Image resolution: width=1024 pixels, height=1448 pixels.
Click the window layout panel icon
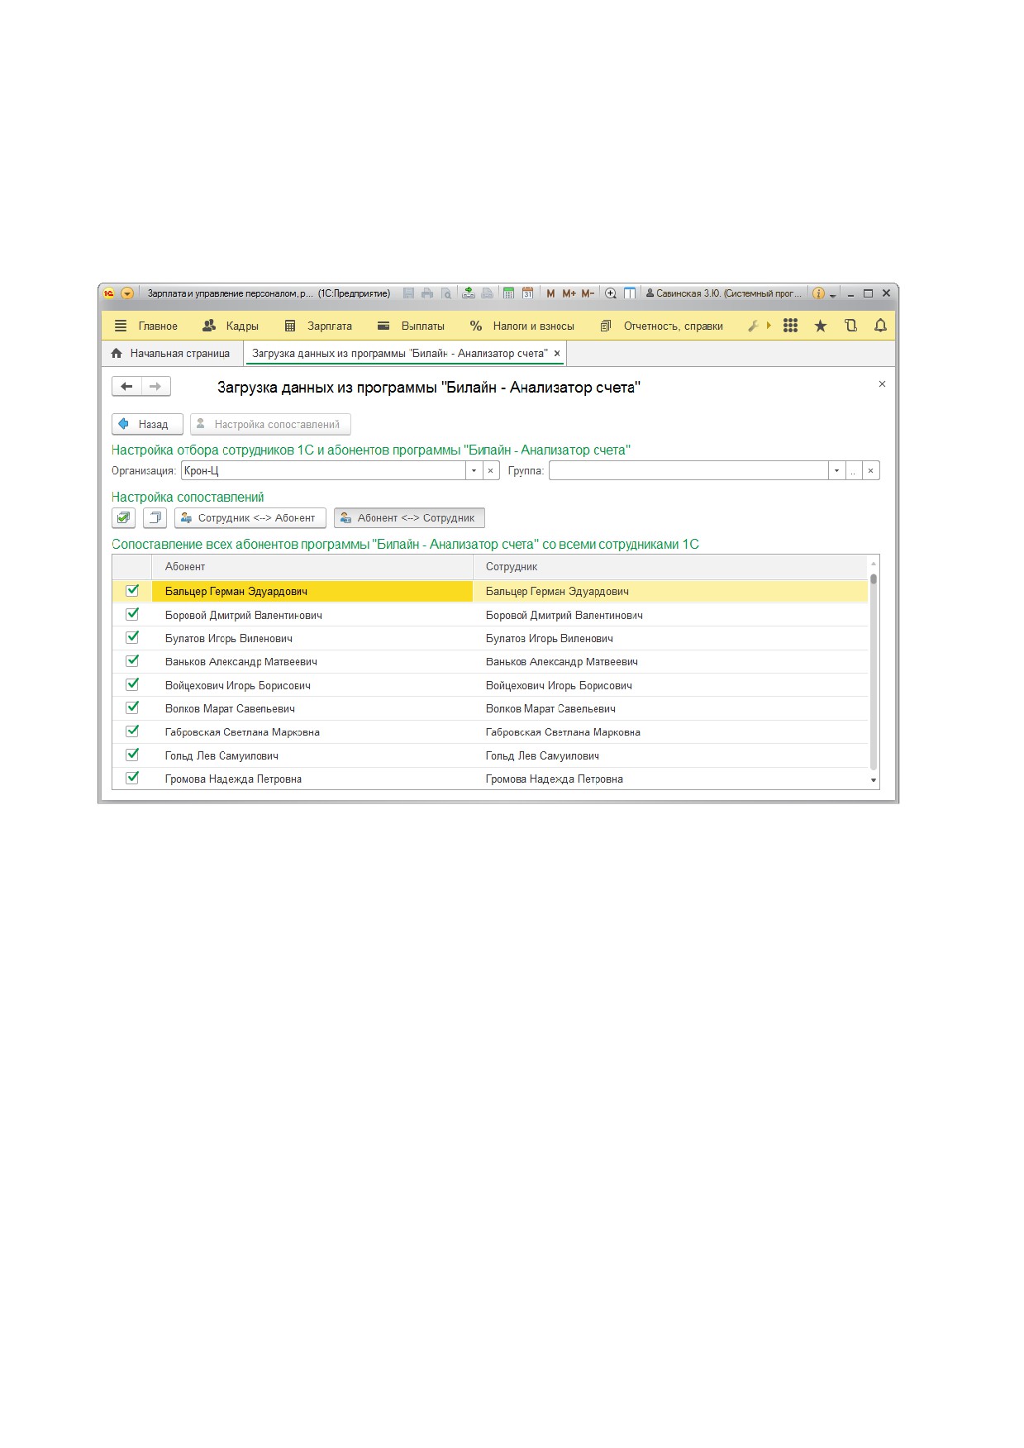click(x=630, y=293)
